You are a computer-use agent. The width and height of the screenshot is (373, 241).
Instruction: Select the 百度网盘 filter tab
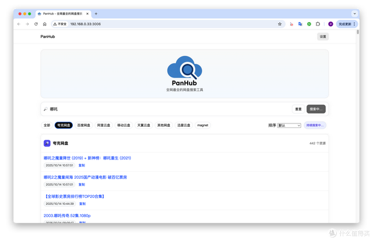pyautogui.click(x=84, y=125)
